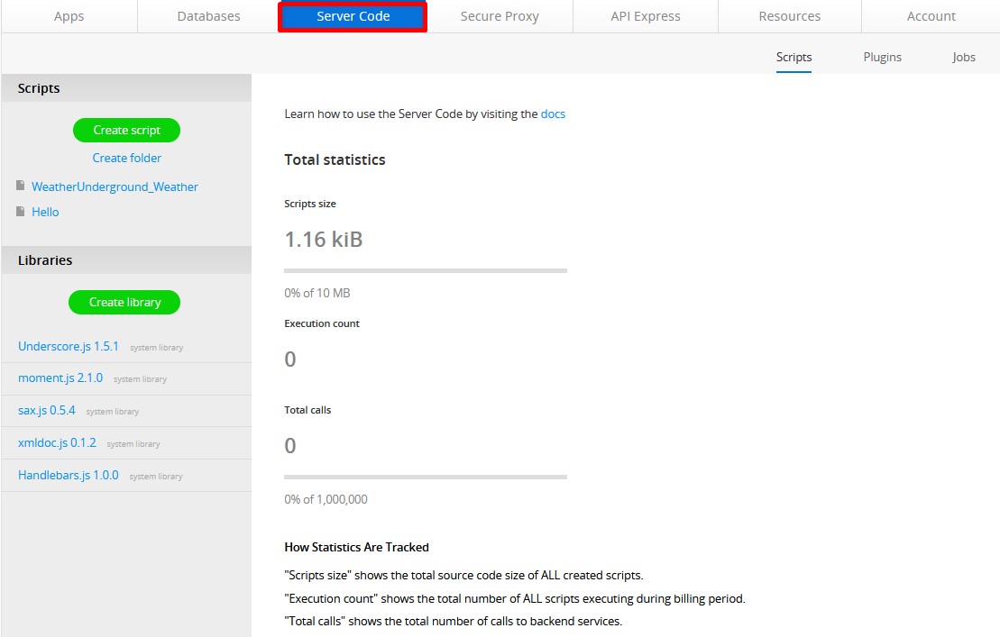This screenshot has width=1000, height=637.
Task: Open the Secure Proxy tab
Action: [500, 16]
